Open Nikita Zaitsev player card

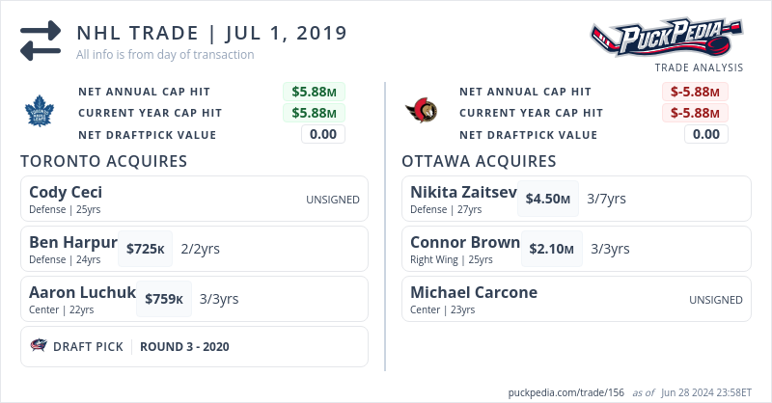463,192
